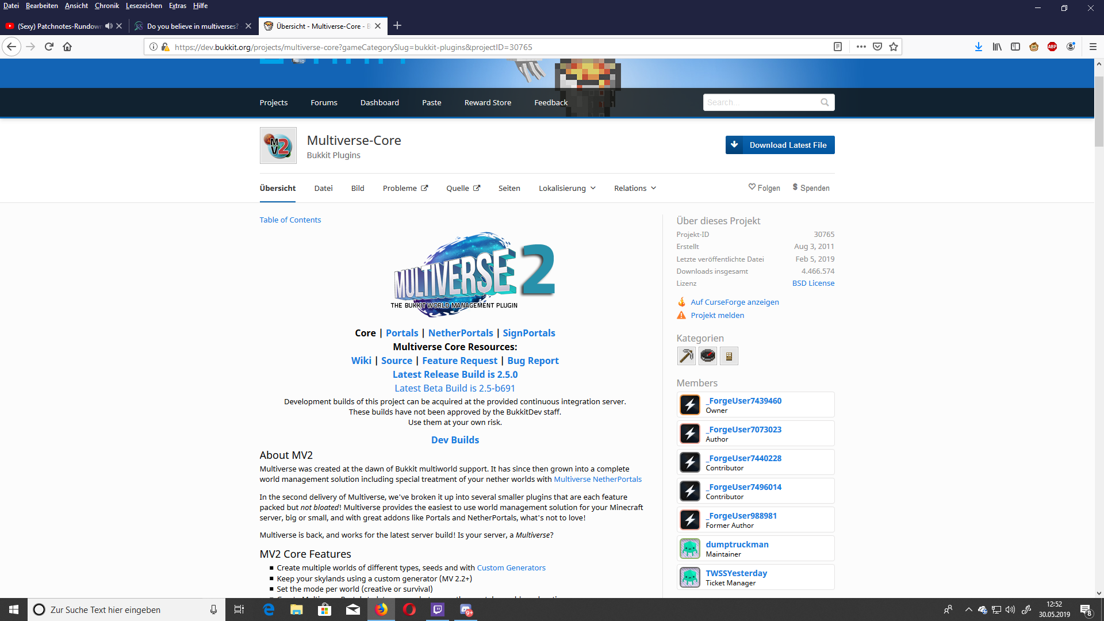Image resolution: width=1104 pixels, height=621 pixels.
Task: Click Auf CurseForge anzeigen link
Action: (x=735, y=302)
